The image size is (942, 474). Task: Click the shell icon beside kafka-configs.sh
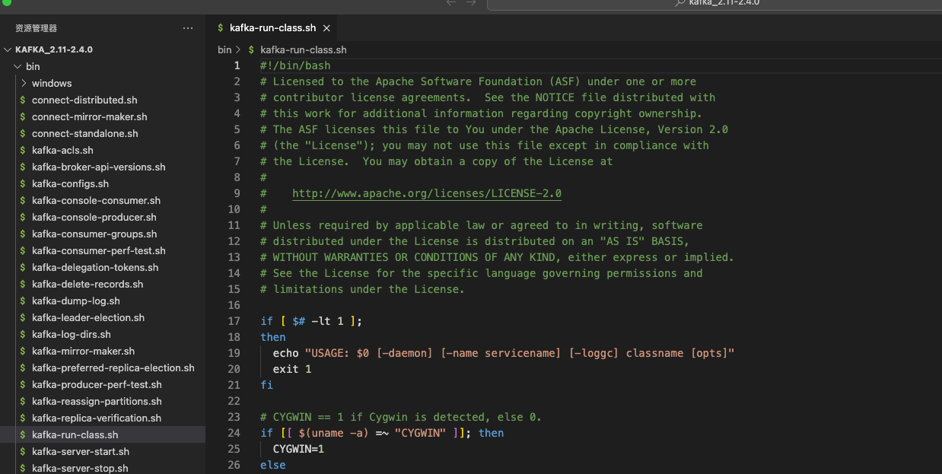pos(23,184)
